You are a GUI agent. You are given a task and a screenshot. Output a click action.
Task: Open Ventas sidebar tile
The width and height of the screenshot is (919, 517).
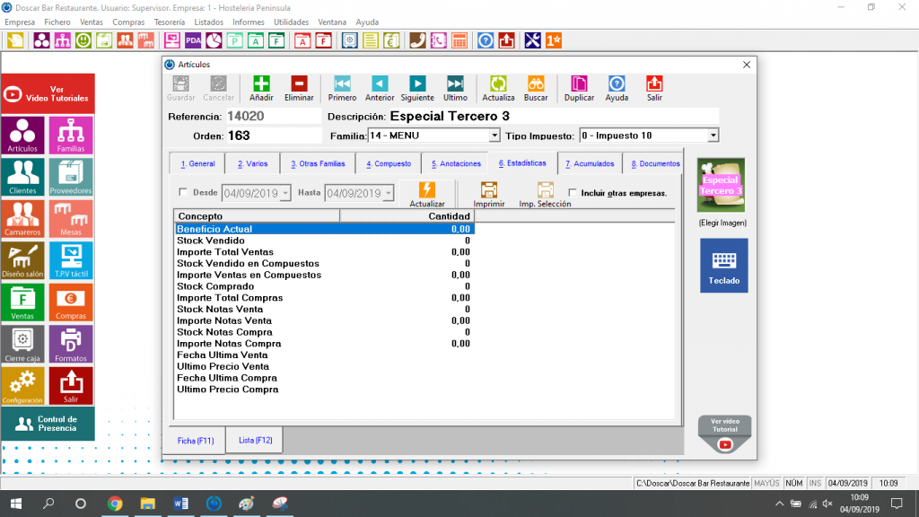[22, 302]
